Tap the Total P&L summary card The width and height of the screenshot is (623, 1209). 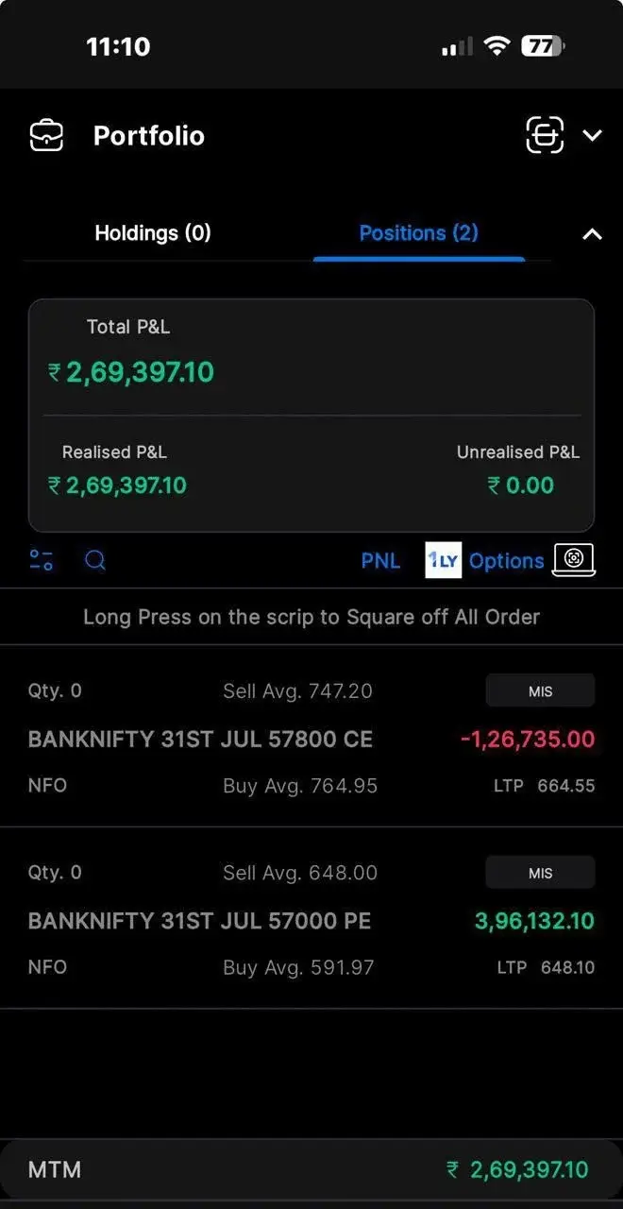click(311, 416)
